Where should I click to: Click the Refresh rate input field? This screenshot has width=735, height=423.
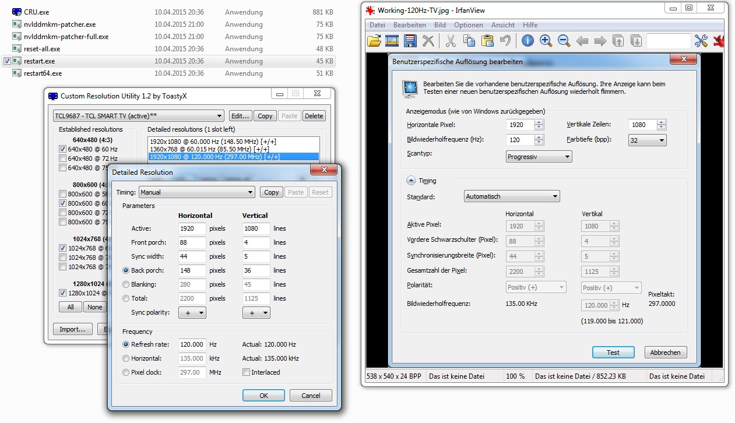tap(192, 344)
